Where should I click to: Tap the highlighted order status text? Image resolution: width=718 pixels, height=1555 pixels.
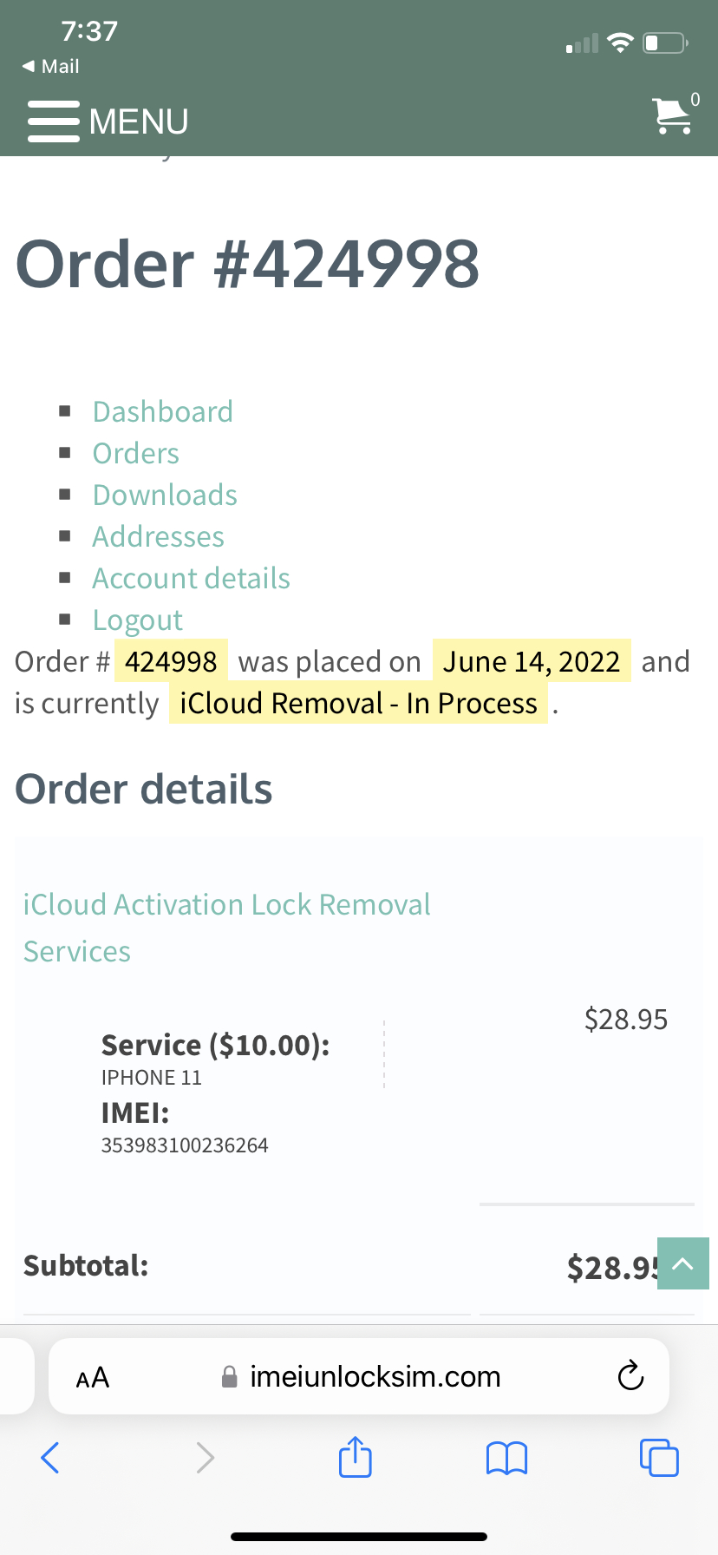(x=358, y=703)
